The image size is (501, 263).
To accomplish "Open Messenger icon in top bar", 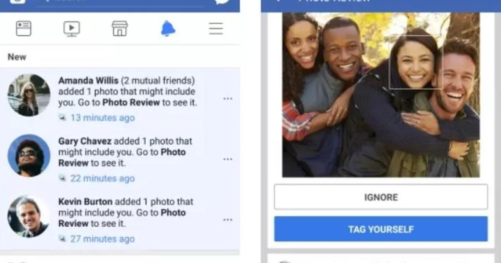I will pyautogui.click(x=223, y=1).
